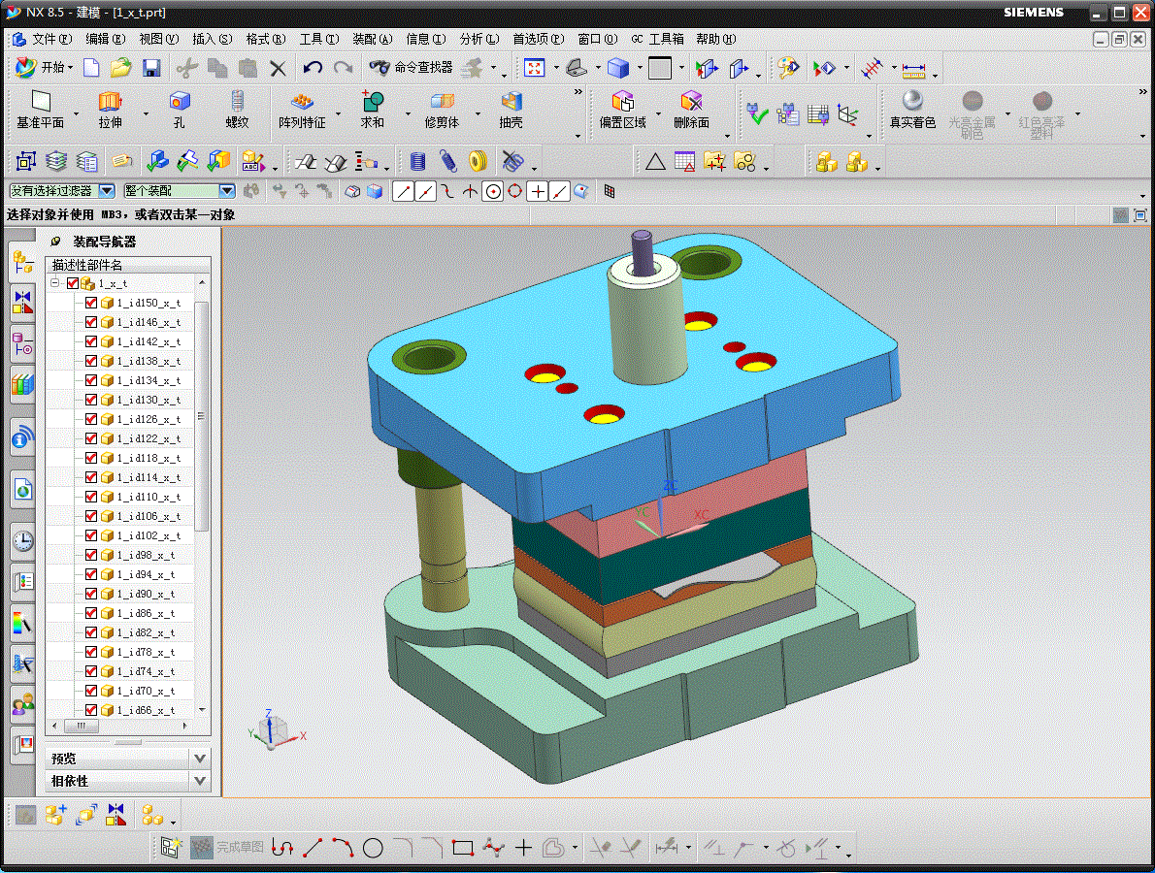
Task: Uncheck the 1_id150_x_t component checkbox
Action: tap(91, 303)
